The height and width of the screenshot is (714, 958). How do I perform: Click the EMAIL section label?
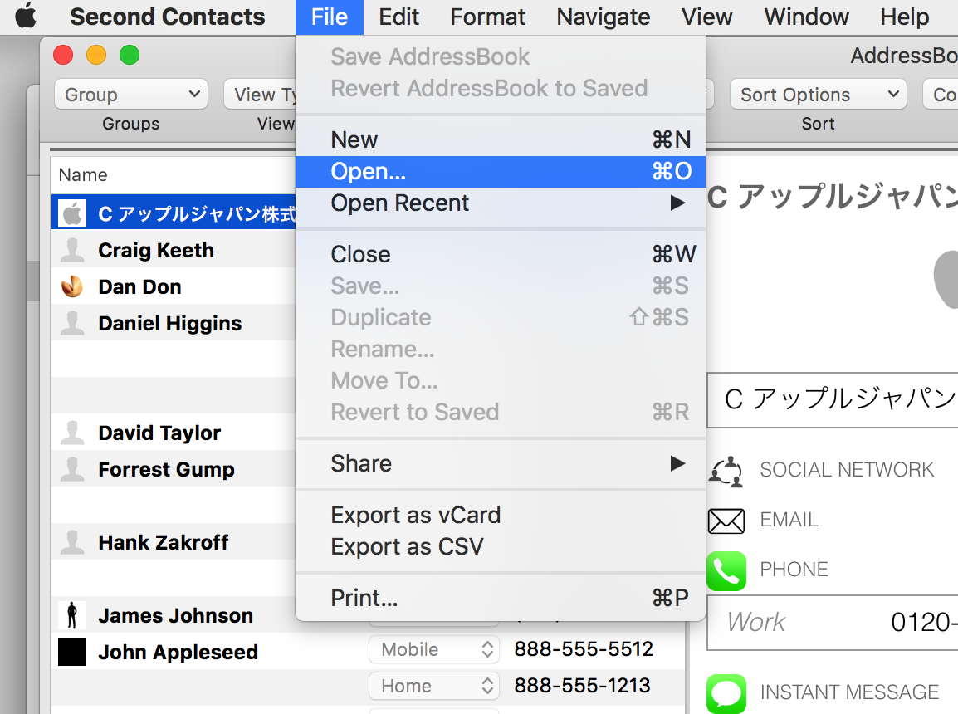[x=789, y=520]
